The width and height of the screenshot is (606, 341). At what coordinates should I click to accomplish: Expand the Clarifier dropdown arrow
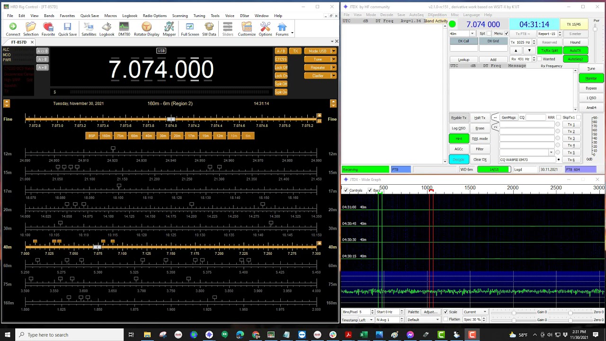tap(334, 76)
